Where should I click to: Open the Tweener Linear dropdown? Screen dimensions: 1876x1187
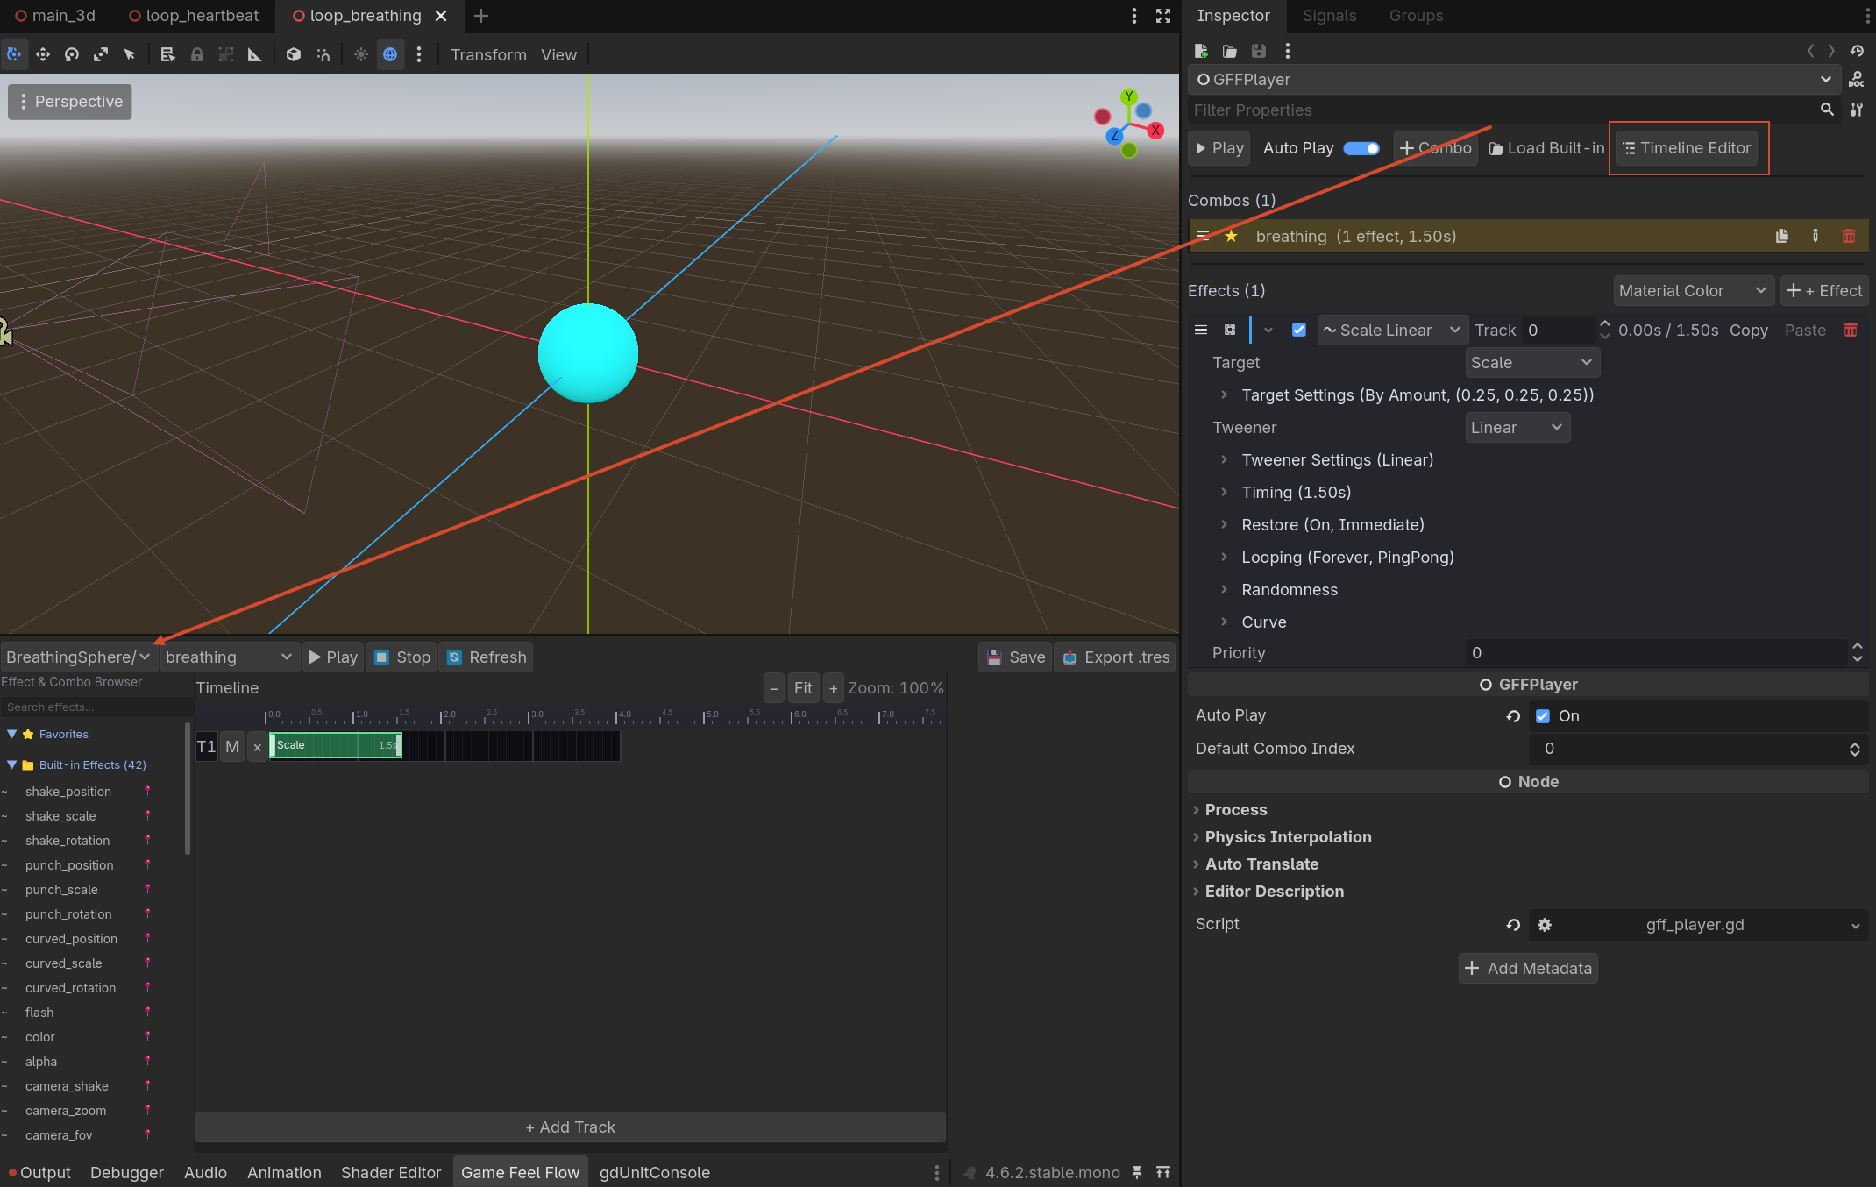pos(1517,428)
